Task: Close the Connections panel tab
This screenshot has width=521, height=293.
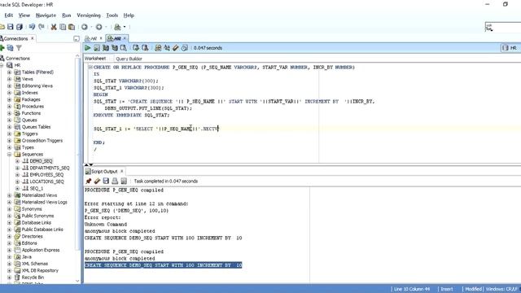Action: [x=33, y=38]
